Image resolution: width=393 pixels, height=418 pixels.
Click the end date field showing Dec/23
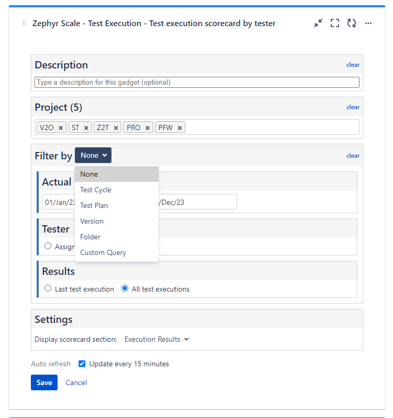(x=197, y=202)
